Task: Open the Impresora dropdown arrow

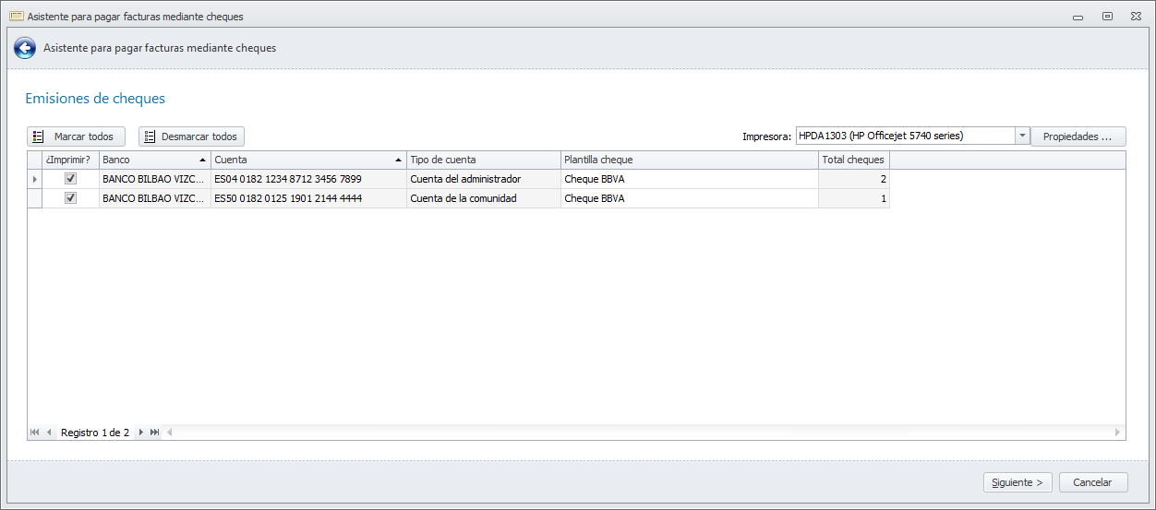Action: click(1022, 136)
